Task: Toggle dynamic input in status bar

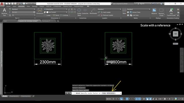Action: [121, 99]
